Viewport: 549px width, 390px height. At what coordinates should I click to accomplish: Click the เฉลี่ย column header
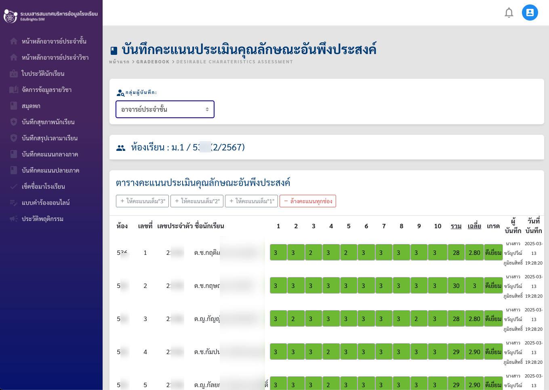pos(474,226)
